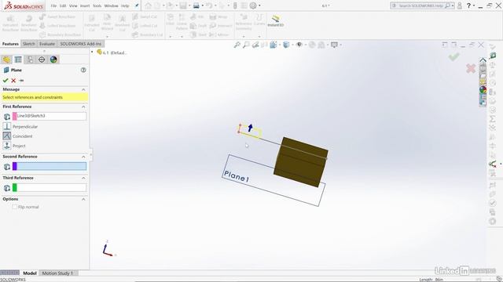This screenshot has width=503, height=282.
Task: Collapse the First Reference section
Action: 83,107
